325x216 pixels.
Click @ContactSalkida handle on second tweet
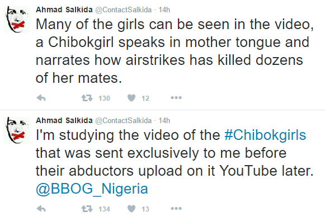123,121
